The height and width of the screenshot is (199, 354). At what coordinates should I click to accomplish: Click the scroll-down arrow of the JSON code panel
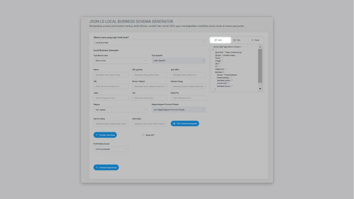260,89
